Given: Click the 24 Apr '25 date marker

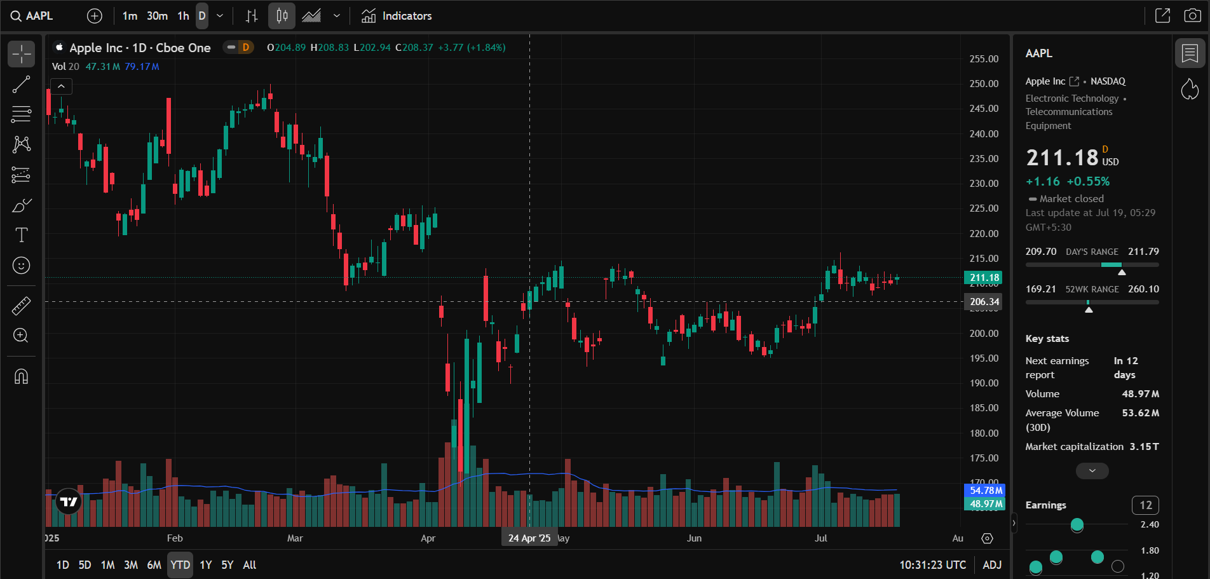Looking at the screenshot, I should click(x=529, y=538).
